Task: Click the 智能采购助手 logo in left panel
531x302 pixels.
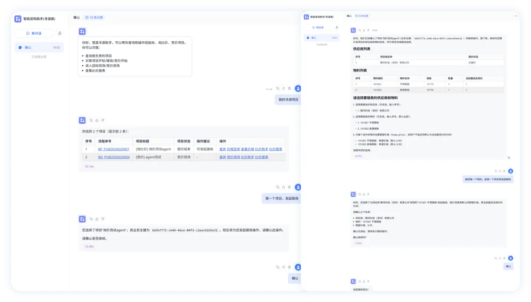Action: click(18, 19)
